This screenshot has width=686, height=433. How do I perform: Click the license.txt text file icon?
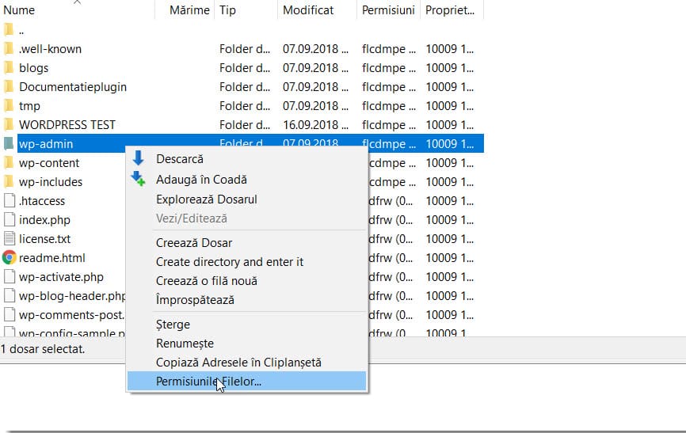coord(9,238)
